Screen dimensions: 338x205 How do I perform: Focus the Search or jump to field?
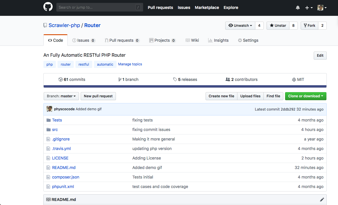click(x=99, y=7)
